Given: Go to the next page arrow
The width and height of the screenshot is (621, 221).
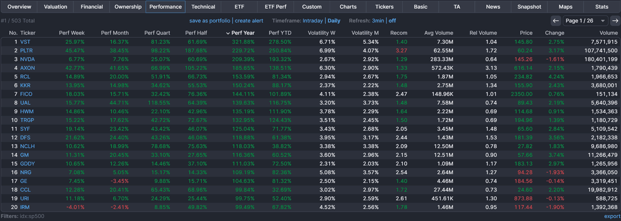Looking at the screenshot, I should tap(615, 21).
